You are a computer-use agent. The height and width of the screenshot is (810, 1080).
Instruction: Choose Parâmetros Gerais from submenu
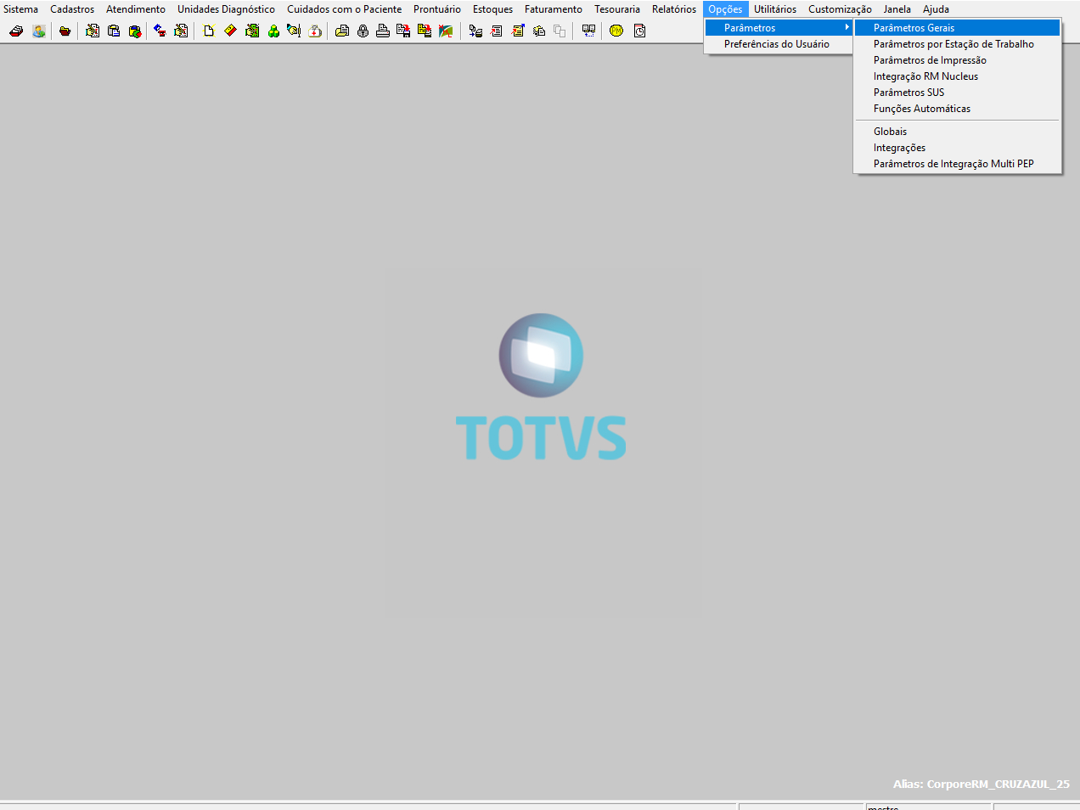point(957,28)
